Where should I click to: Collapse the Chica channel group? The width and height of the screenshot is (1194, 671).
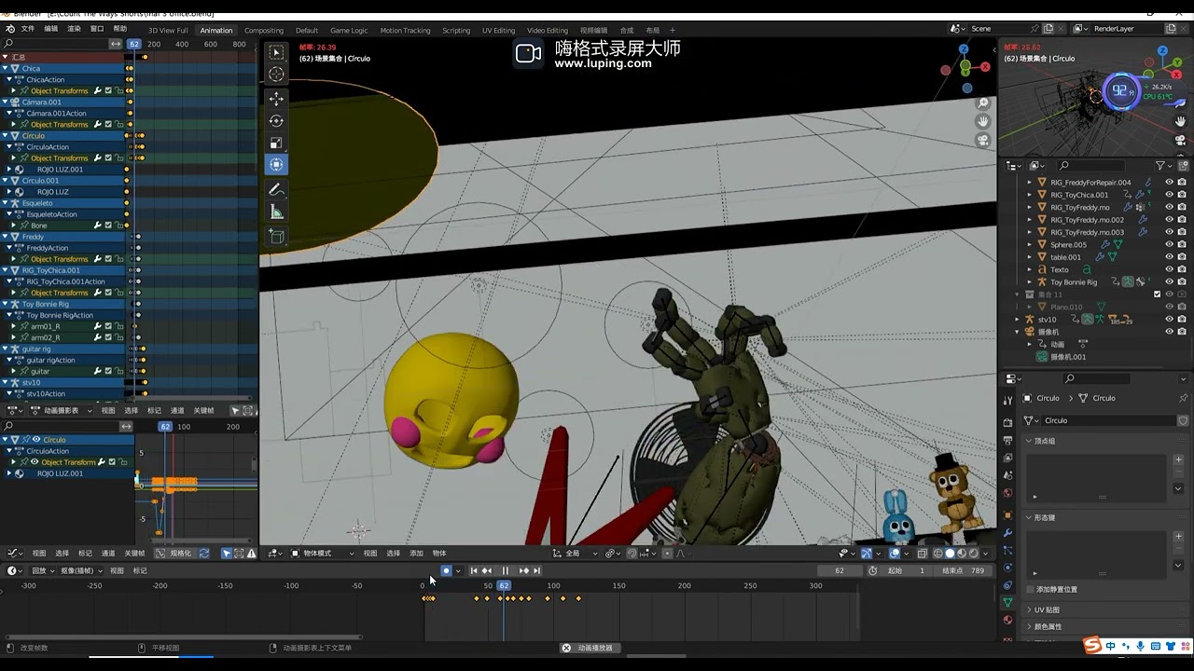pos(6,68)
